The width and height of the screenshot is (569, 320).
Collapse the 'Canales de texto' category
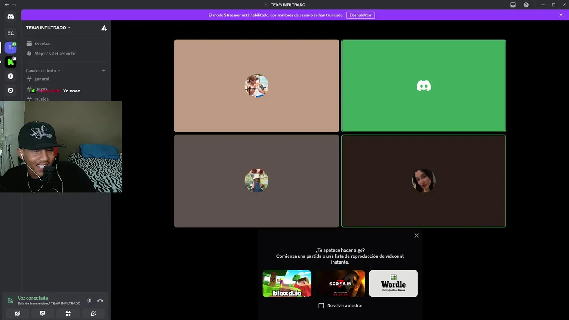coord(43,71)
